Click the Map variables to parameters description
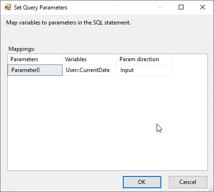Viewport: 214px width, 192px height. point(68,23)
